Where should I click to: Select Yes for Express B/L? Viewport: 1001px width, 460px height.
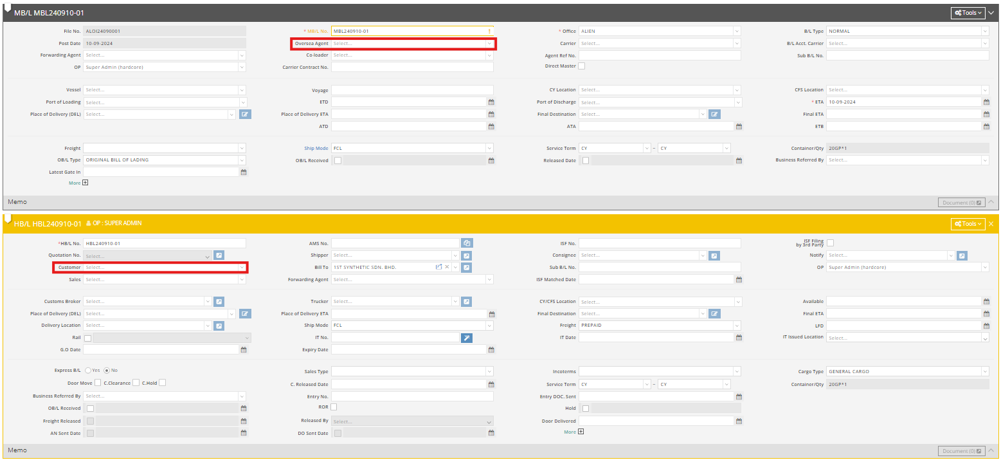[88, 371]
